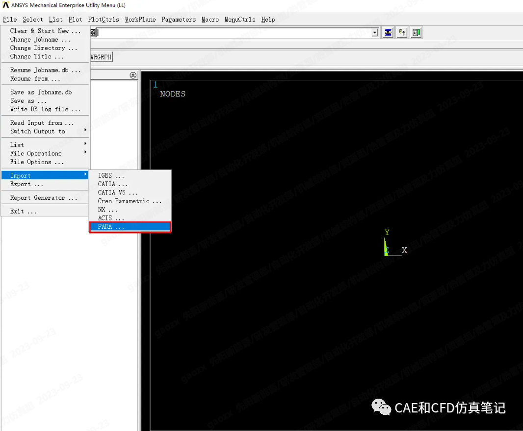Select PARA import option
This screenshot has width=523, height=431.
click(x=131, y=227)
